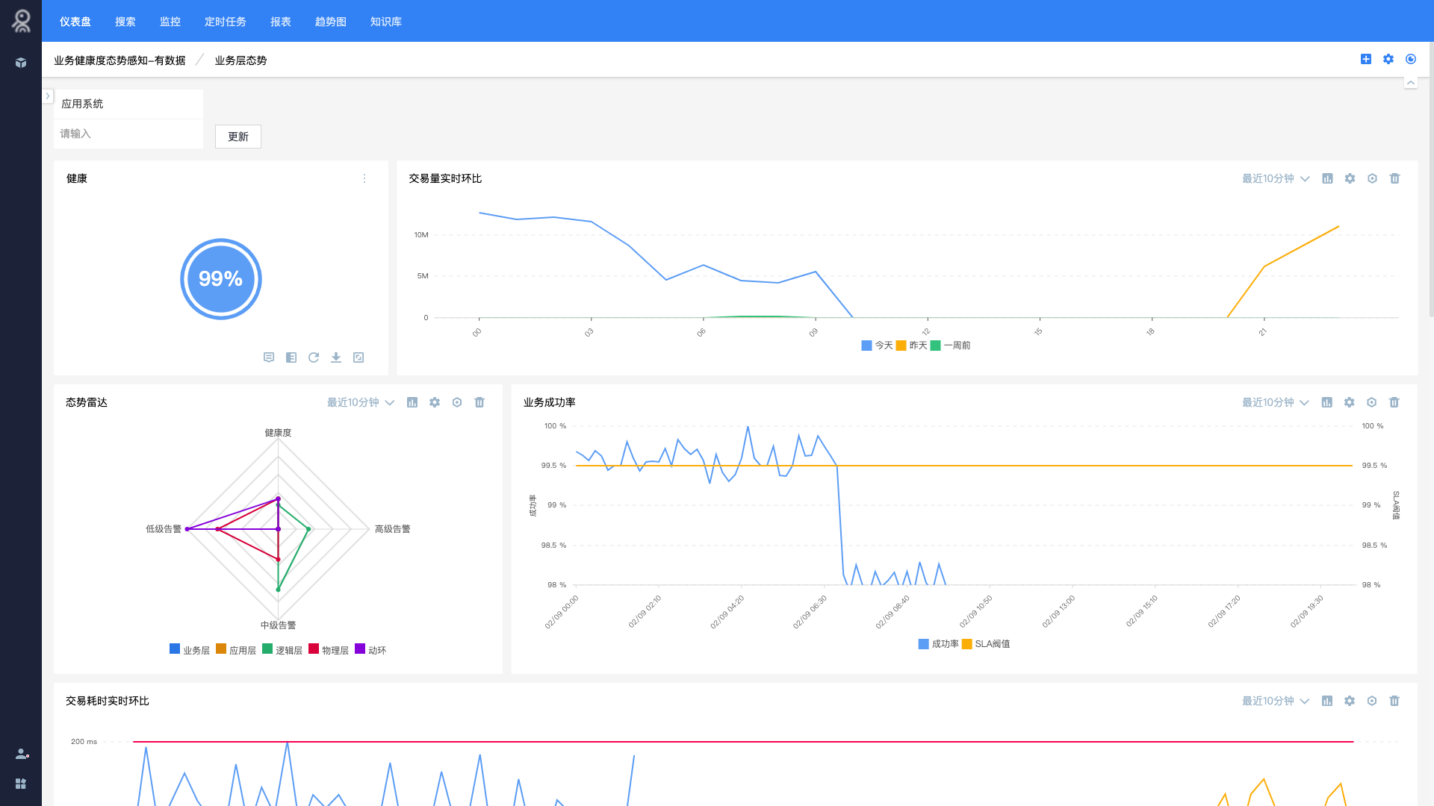
Task: Toggle 一周前 legend in 交易量实时环比
Action: (x=951, y=346)
